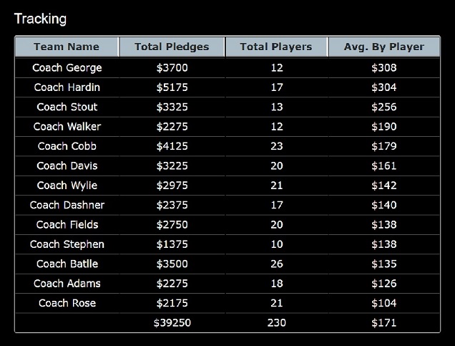Click the Tracking heading text
The height and width of the screenshot is (346, 455).
pyautogui.click(x=40, y=19)
